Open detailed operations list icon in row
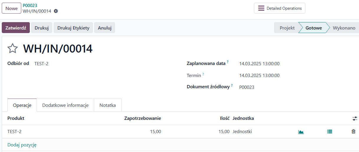 tap(330, 132)
